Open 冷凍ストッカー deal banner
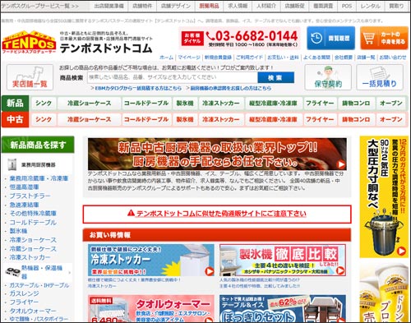Screen dimensions: 411x323 coord(151,260)
